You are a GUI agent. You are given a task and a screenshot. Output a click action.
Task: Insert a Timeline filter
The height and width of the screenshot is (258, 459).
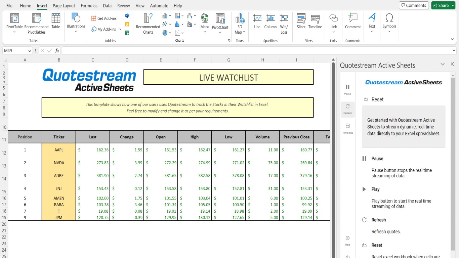point(315,22)
